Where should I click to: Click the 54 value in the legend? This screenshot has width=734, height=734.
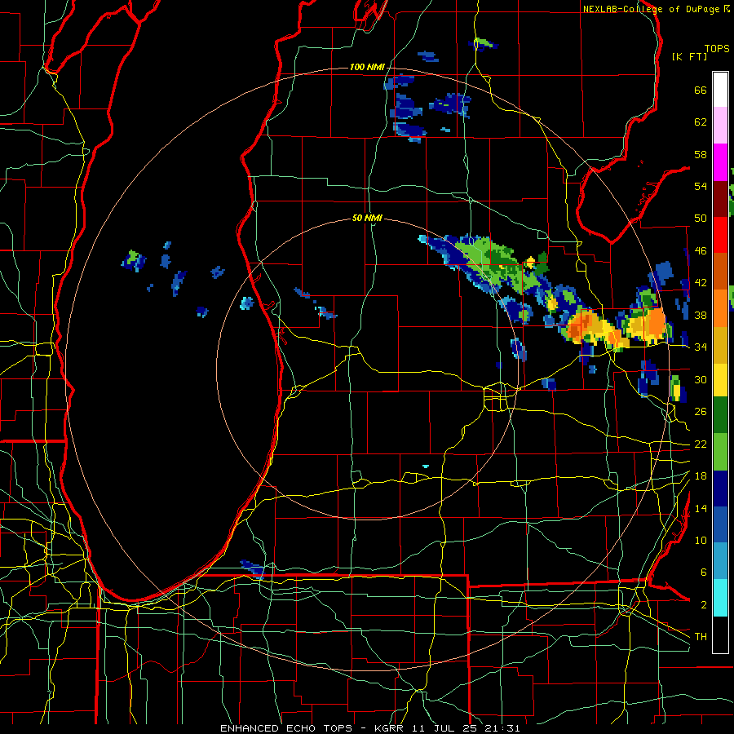coord(701,186)
